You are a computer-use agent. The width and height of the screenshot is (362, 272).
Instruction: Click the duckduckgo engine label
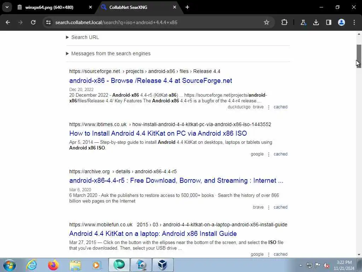click(x=239, y=107)
